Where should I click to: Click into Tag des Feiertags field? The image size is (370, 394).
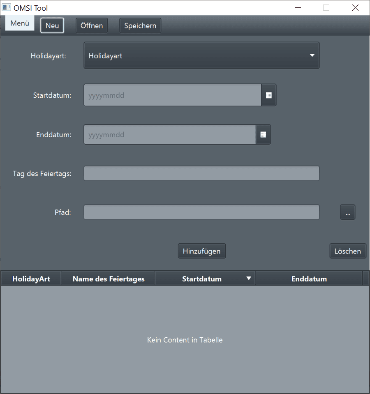click(201, 173)
